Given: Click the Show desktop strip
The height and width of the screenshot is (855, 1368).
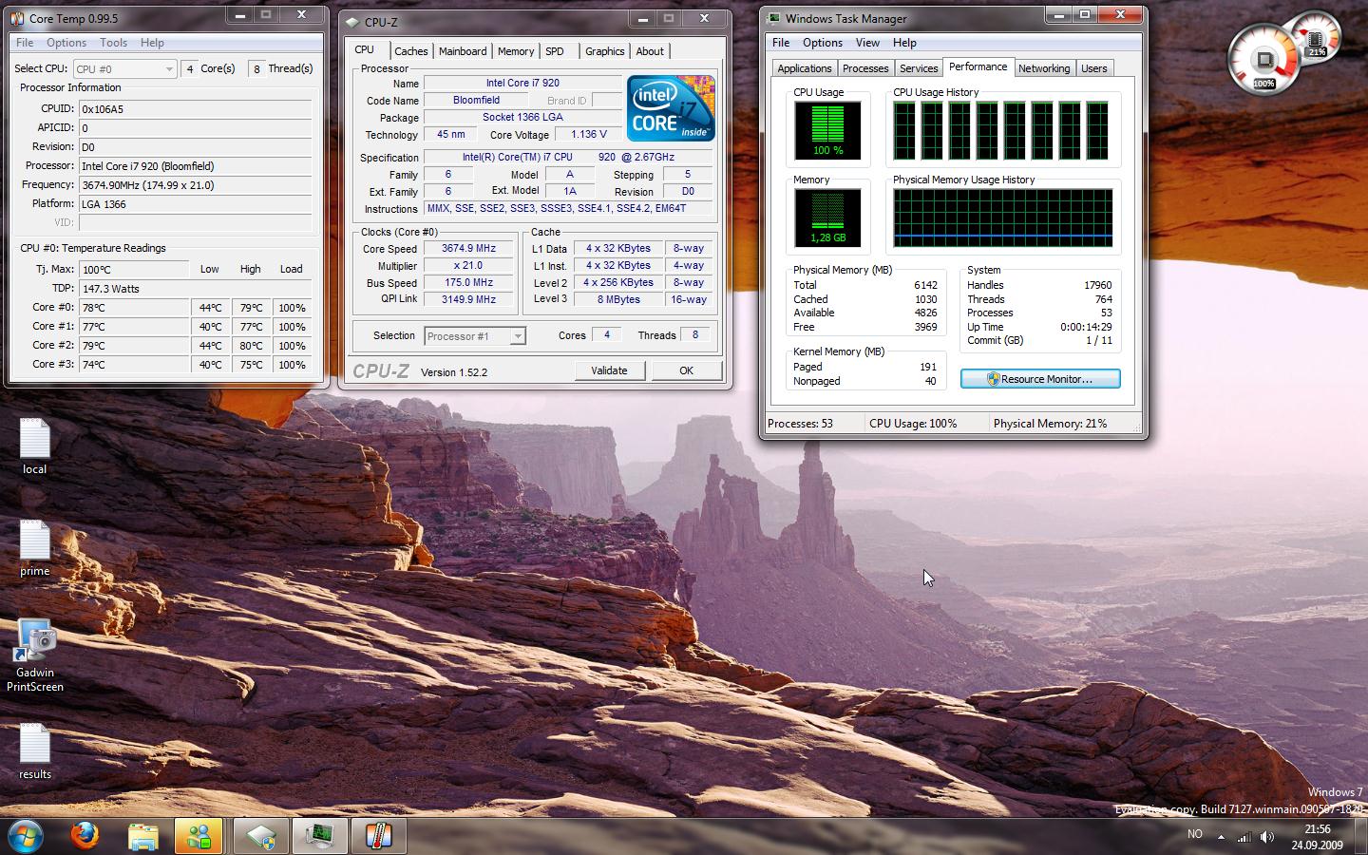Looking at the screenshot, I should [1361, 836].
